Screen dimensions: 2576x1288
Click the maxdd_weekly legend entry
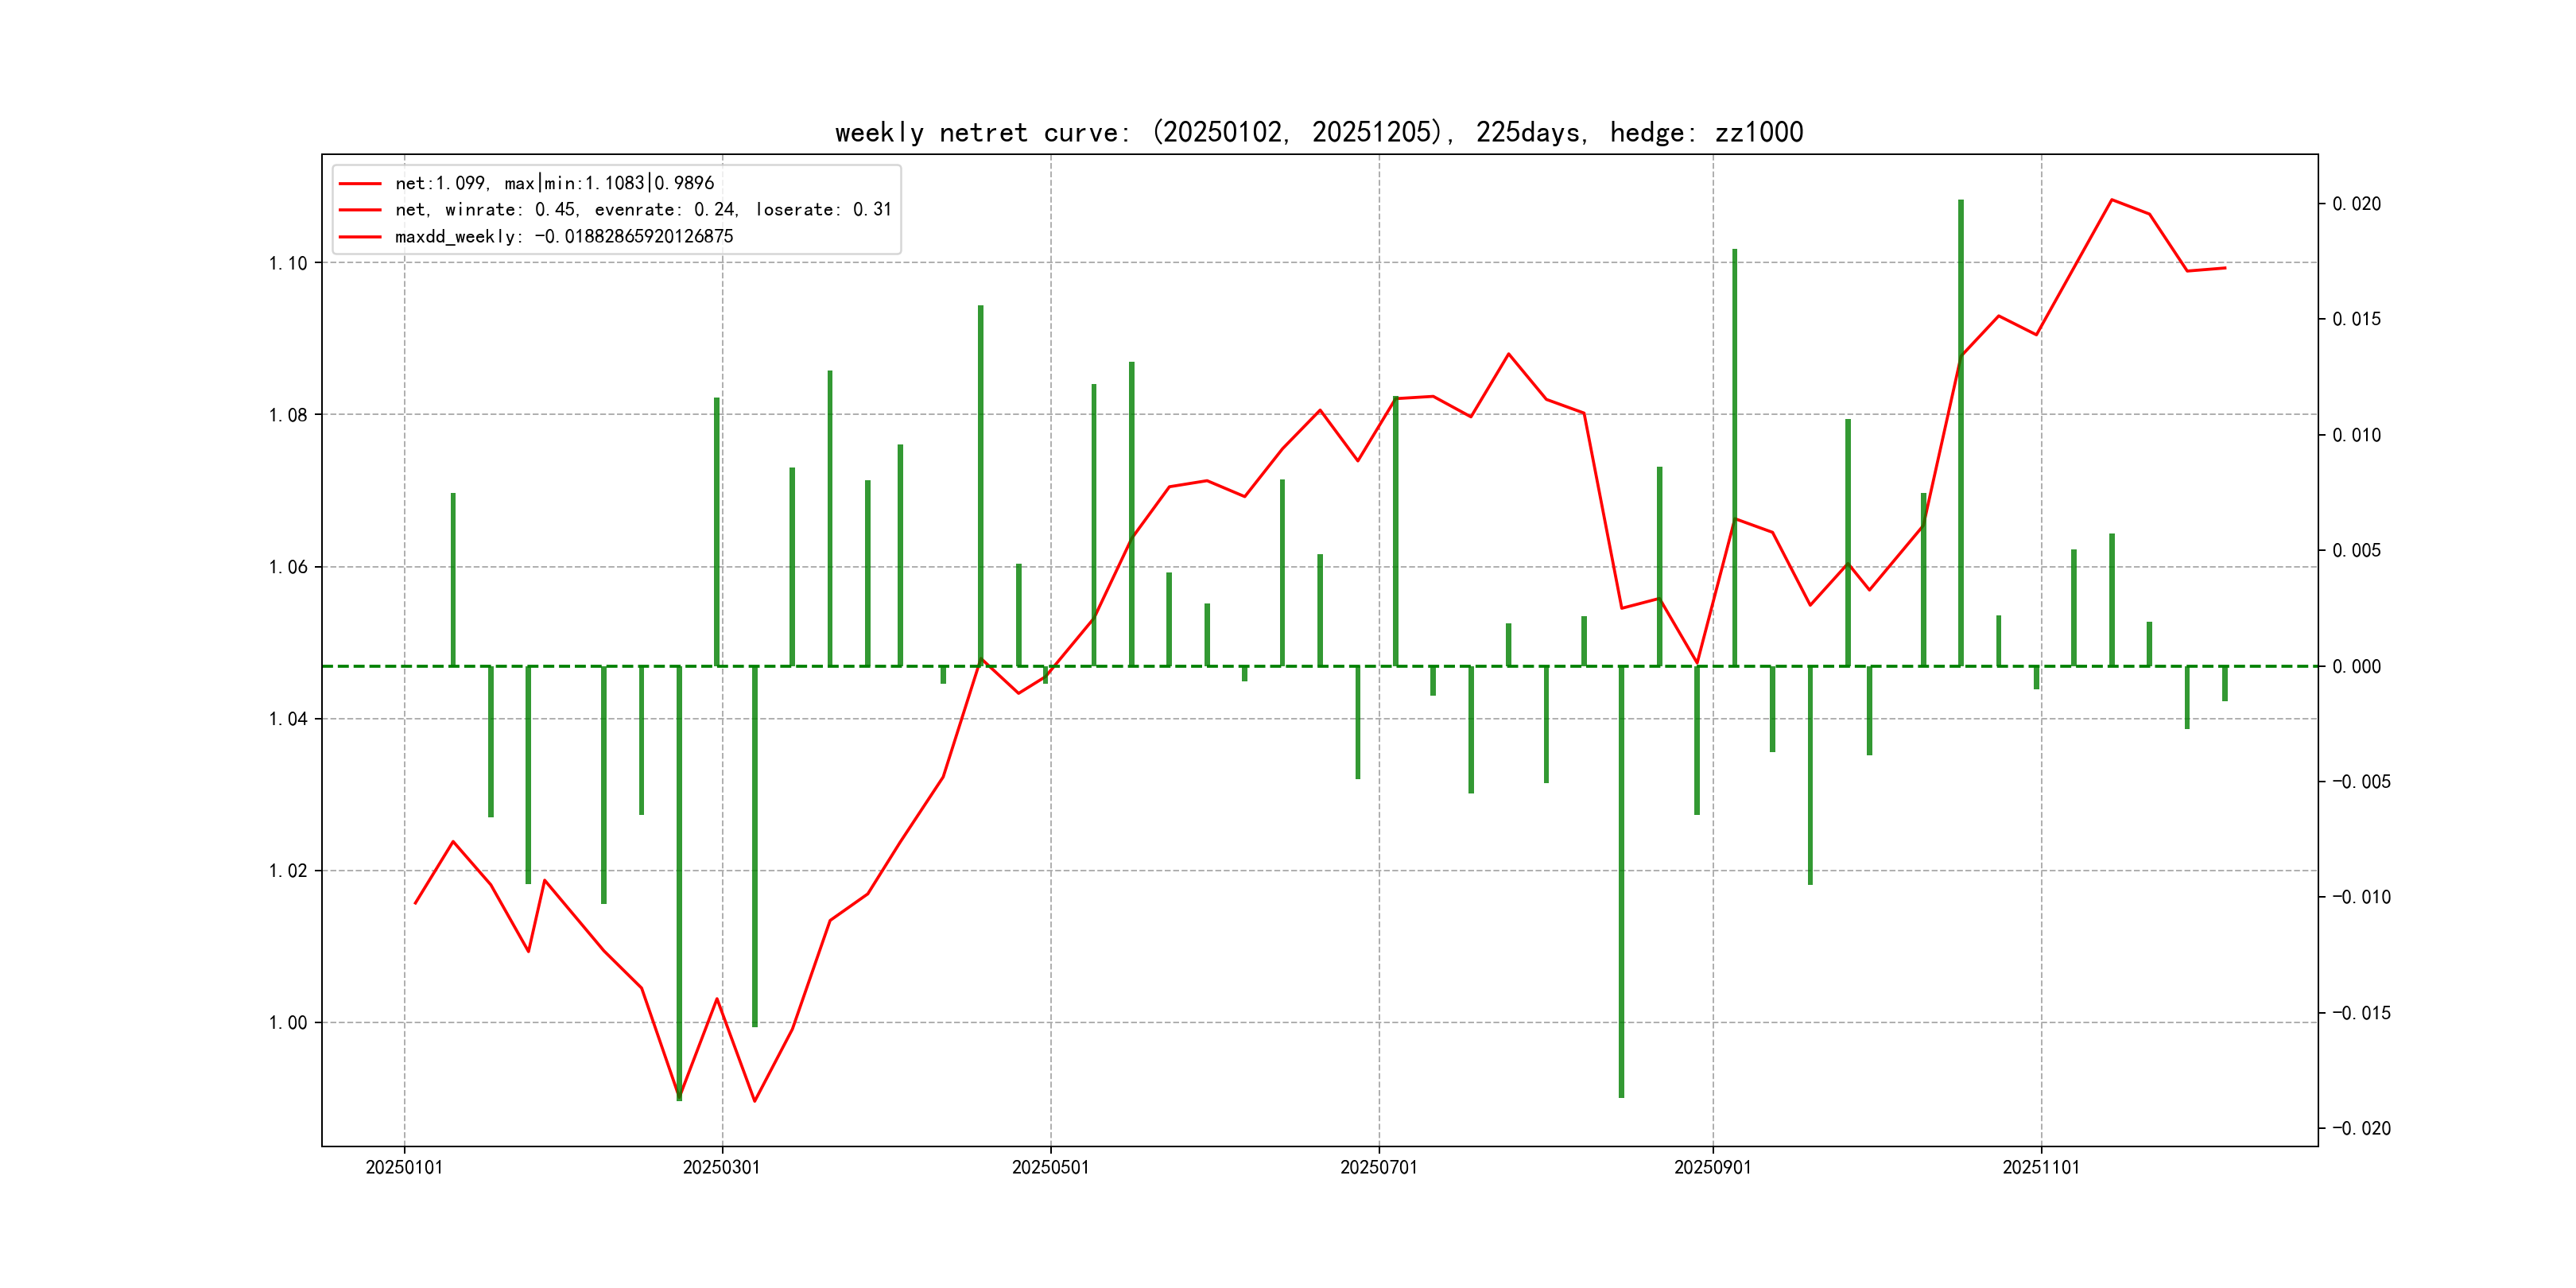[x=563, y=237]
